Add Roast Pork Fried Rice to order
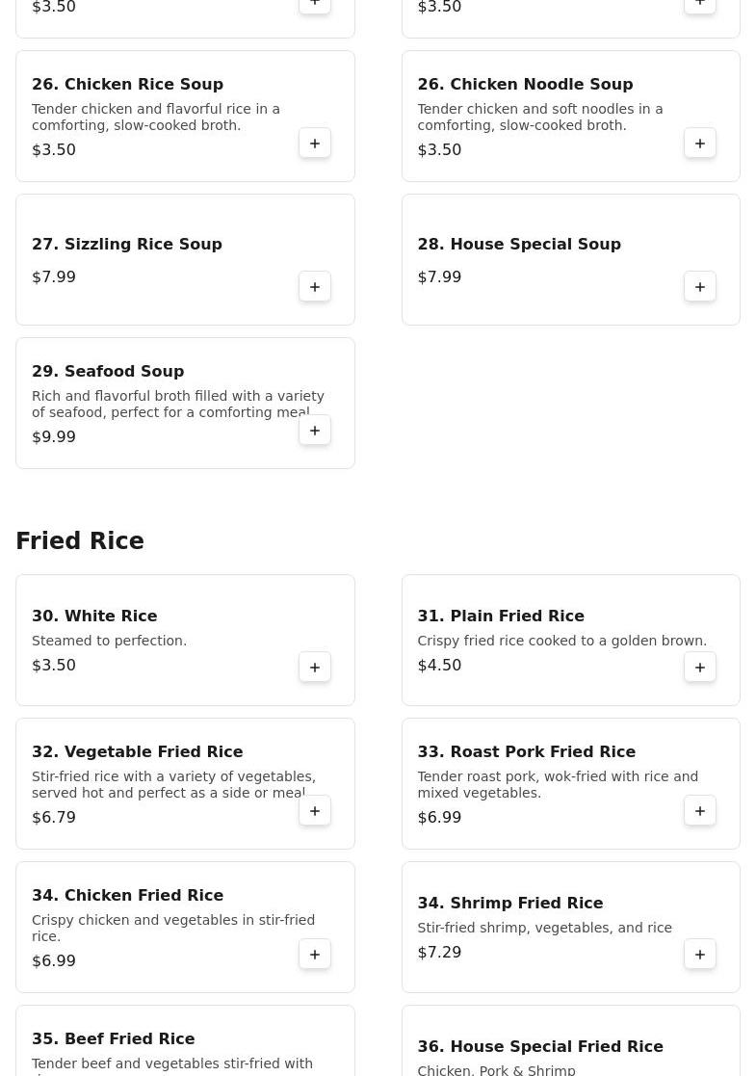Viewport: 756px width, 1076px height. (700, 810)
